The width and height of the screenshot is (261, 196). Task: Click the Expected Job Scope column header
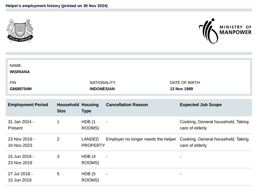(x=201, y=105)
